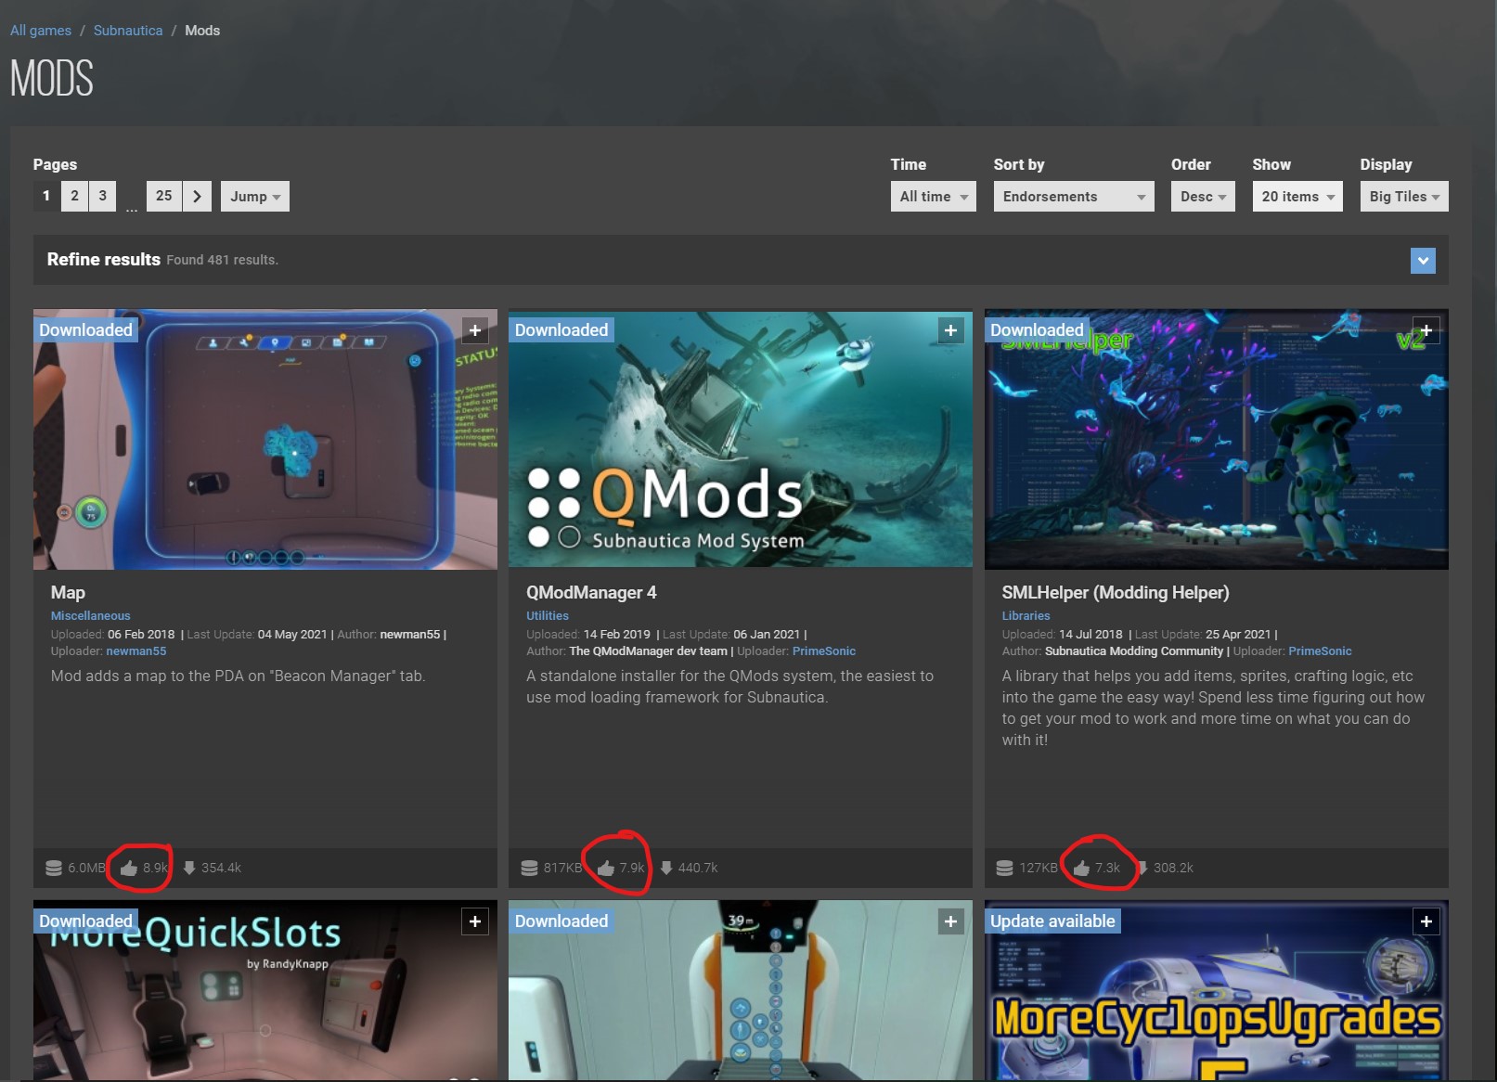Image resolution: width=1497 pixels, height=1082 pixels.
Task: Click Update available badge
Action: 1052,921
